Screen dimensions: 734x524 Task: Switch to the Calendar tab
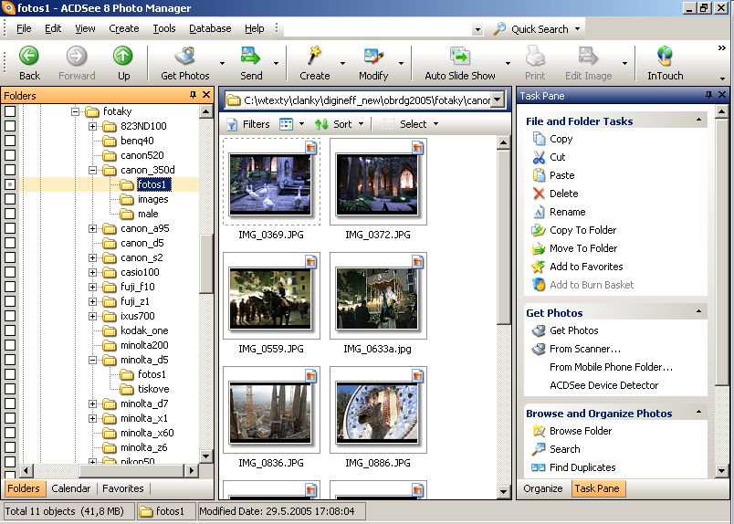[x=70, y=488]
